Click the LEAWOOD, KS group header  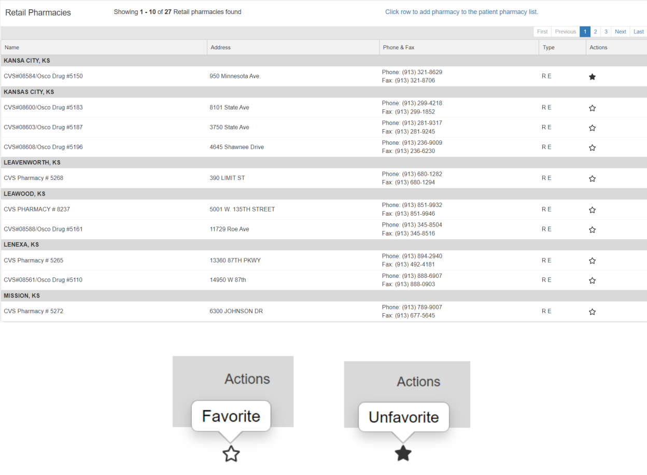323,193
